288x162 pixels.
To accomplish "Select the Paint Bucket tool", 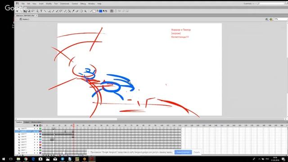I will 69,11.
